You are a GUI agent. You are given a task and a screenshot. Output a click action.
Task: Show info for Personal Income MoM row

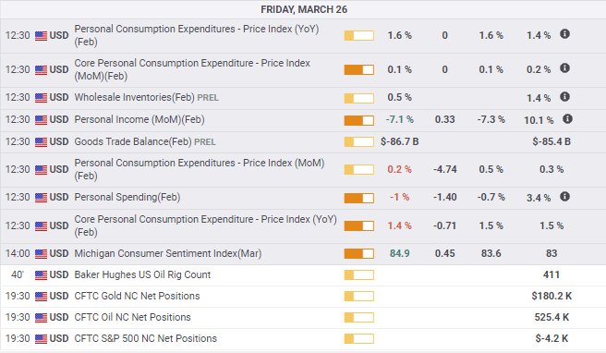click(x=567, y=118)
